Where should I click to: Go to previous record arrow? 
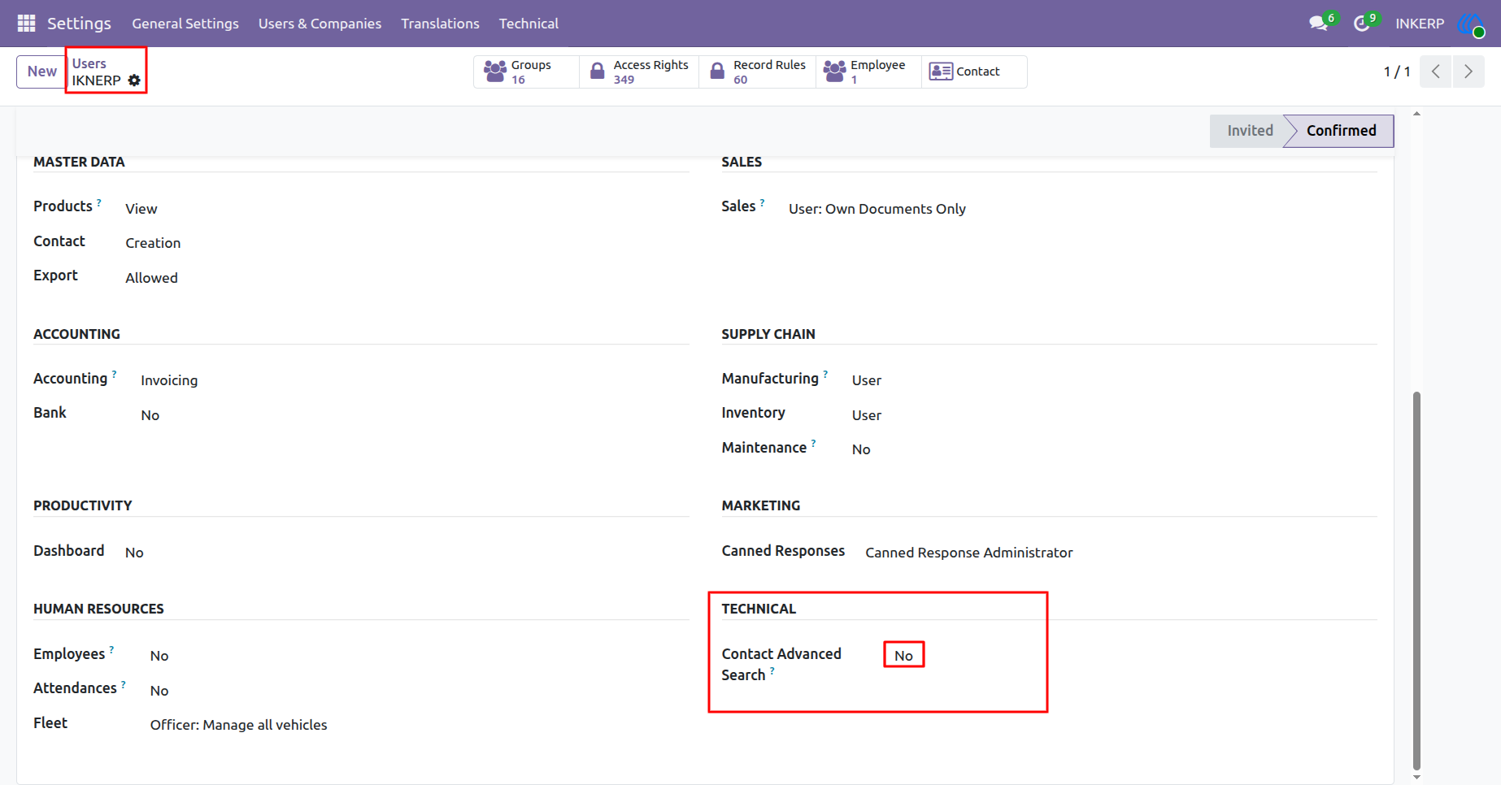(x=1436, y=72)
